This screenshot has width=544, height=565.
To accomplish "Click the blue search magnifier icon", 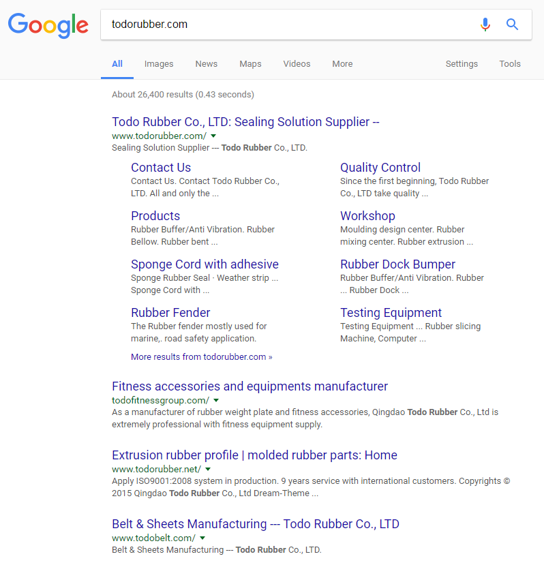I will click(x=512, y=25).
